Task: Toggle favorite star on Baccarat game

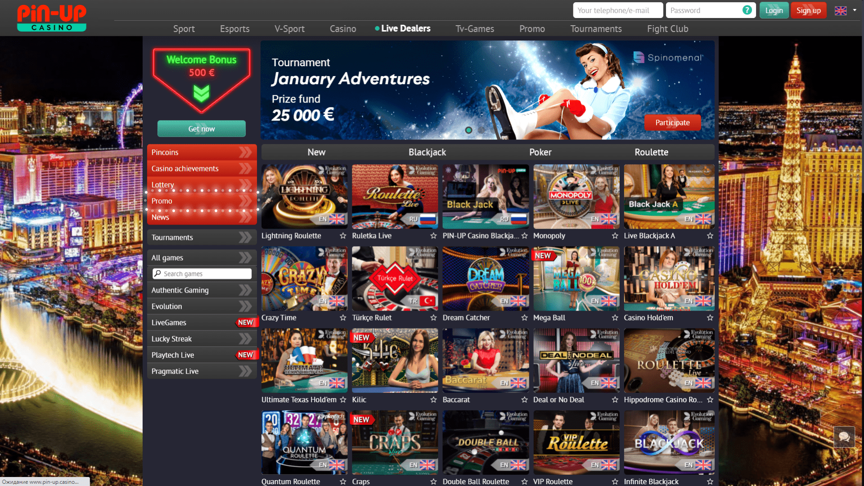Action: coord(525,399)
